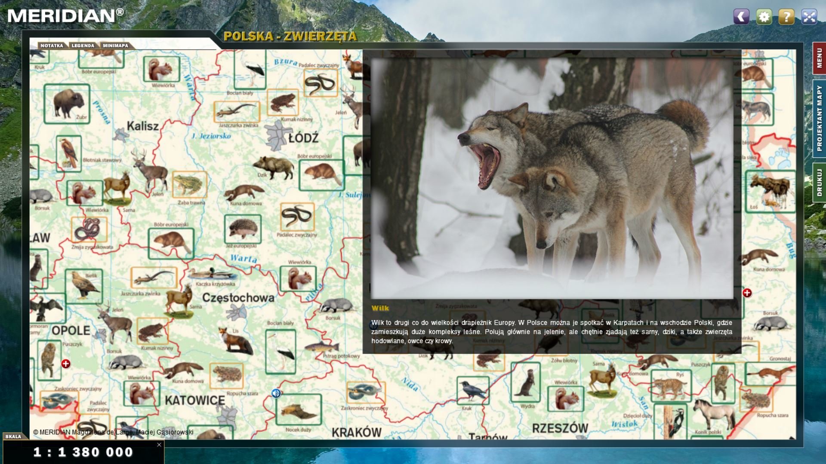
Task: Select the Dzięcioł duży woodpecker icon
Action: point(670,421)
